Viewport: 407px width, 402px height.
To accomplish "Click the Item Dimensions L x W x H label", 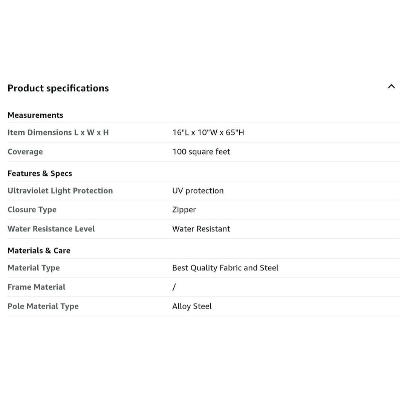I will (x=58, y=132).
